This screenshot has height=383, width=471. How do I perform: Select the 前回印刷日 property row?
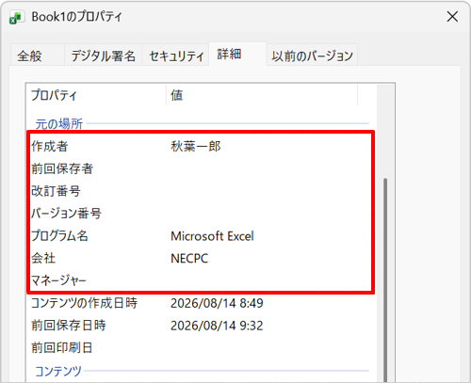(x=201, y=348)
